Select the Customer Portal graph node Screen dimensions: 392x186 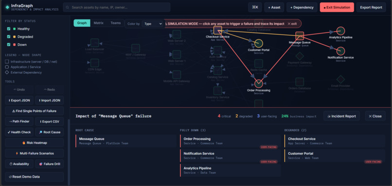coord(259,43)
